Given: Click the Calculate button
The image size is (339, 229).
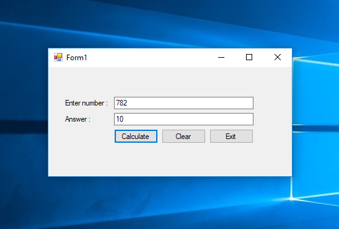Looking at the screenshot, I should click(x=136, y=137).
